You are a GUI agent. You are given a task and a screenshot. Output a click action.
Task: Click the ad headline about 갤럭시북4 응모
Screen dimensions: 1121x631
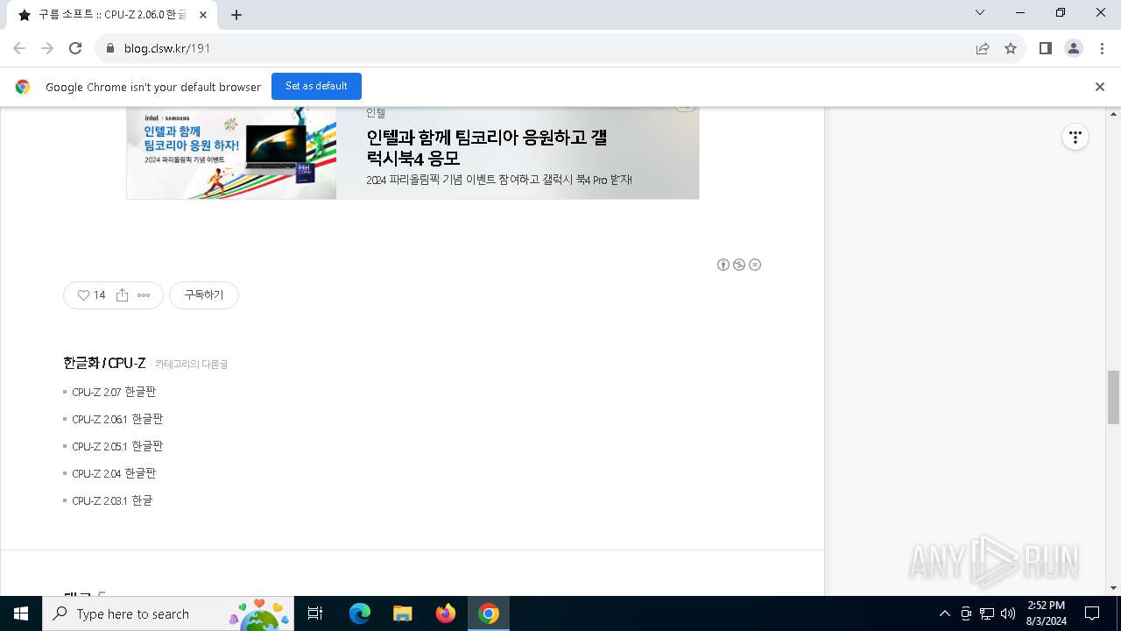tap(487, 148)
